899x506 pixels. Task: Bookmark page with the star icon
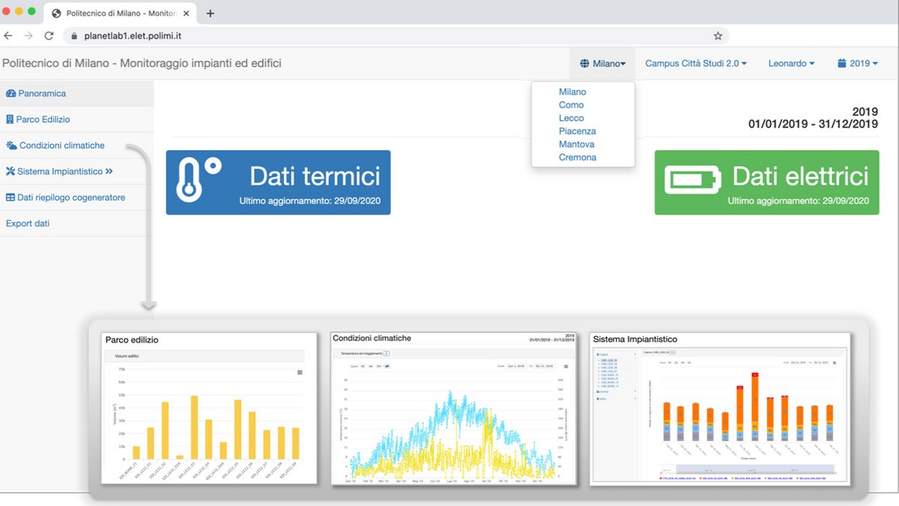718,35
